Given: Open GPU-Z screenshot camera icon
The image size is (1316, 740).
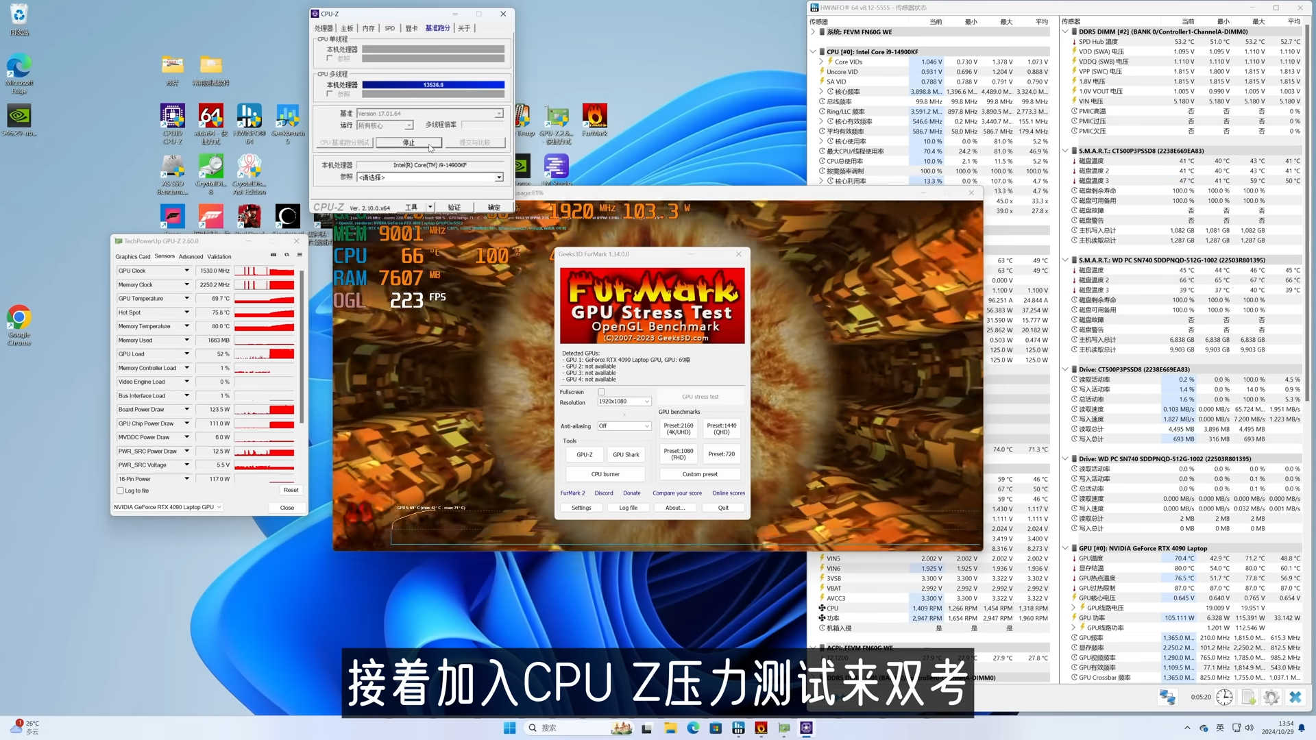Looking at the screenshot, I should [273, 255].
